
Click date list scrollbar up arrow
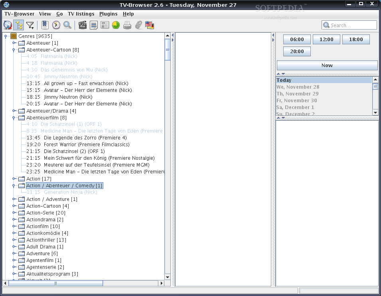[x=375, y=79]
